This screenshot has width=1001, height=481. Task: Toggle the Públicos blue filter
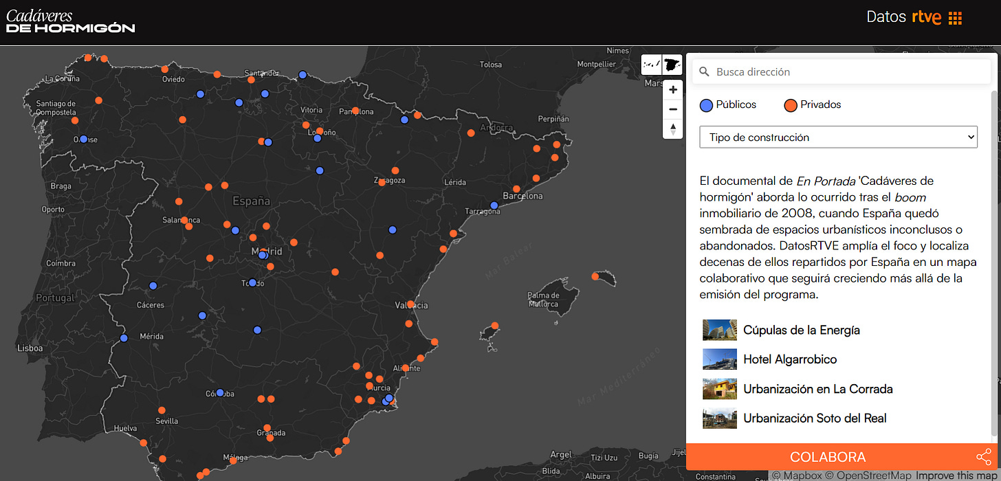(728, 105)
